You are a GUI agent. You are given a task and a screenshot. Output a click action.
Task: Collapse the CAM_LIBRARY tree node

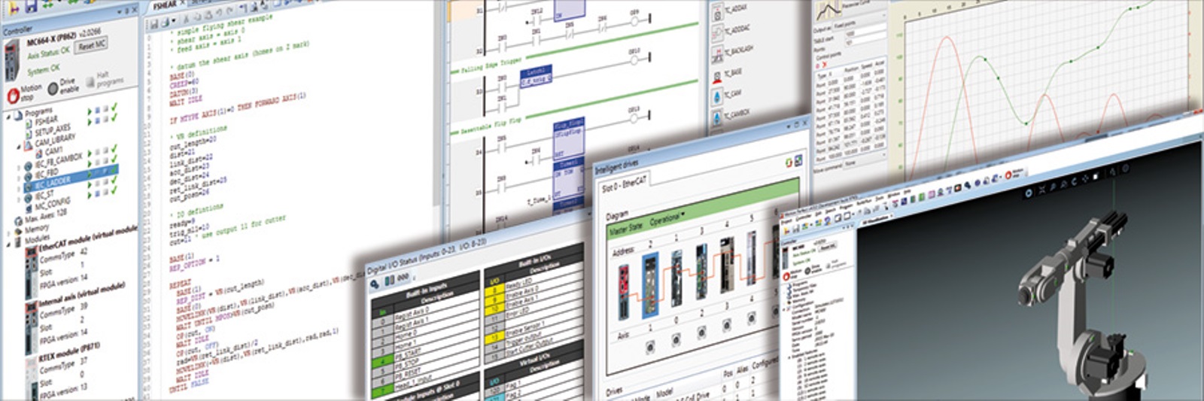point(20,145)
